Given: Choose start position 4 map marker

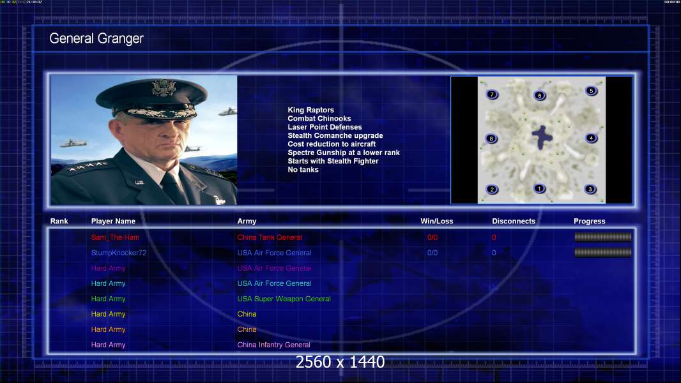Looking at the screenshot, I should click(591, 138).
